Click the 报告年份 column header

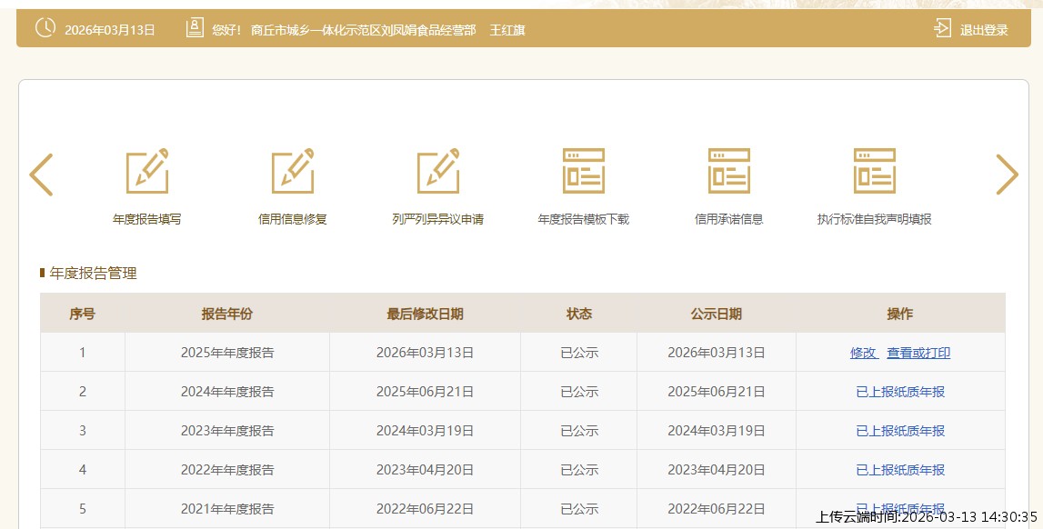coord(227,314)
